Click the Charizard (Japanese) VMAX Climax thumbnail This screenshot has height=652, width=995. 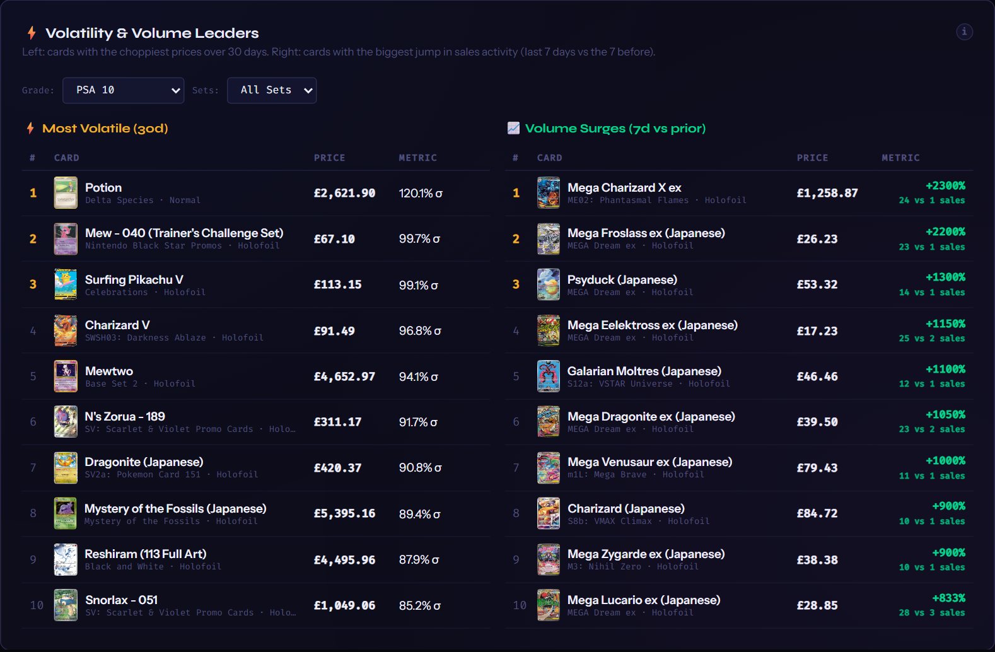(x=549, y=513)
